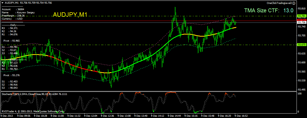Click the Weekly pivot section header
Viewport: 307px width, 118px height.
14,59
